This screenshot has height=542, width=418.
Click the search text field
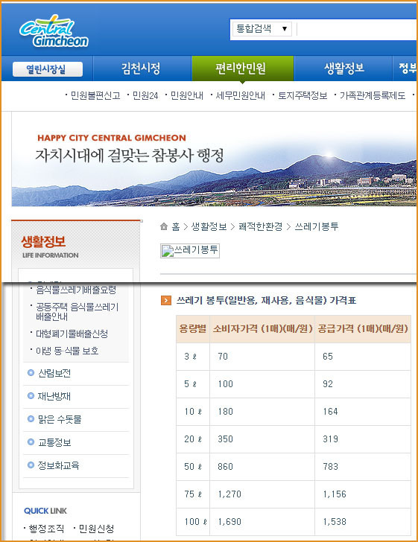(x=356, y=29)
